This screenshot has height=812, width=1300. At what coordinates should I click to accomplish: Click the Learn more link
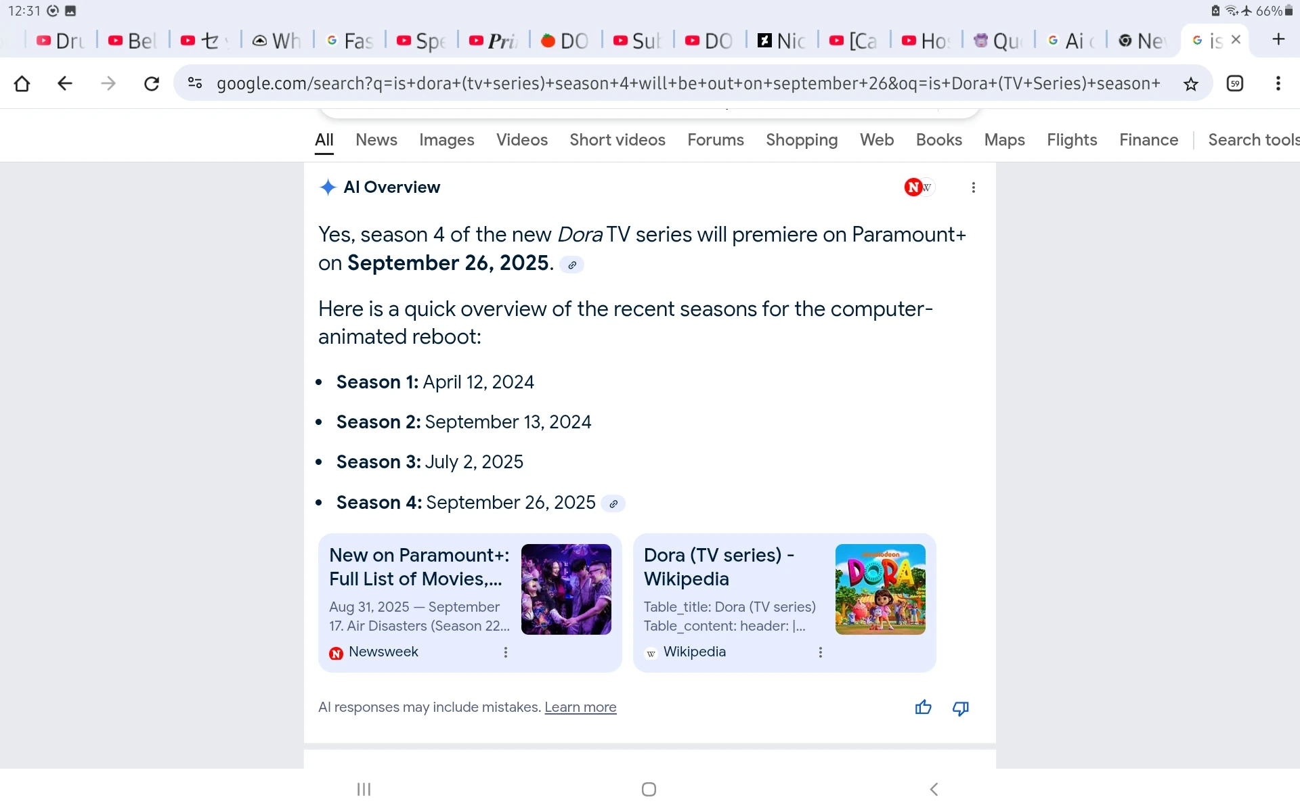pos(580,707)
